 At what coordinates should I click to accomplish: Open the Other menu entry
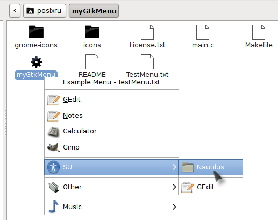click(111, 187)
